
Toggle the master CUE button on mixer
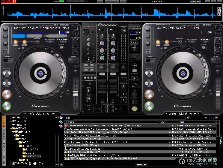(x=123, y=74)
